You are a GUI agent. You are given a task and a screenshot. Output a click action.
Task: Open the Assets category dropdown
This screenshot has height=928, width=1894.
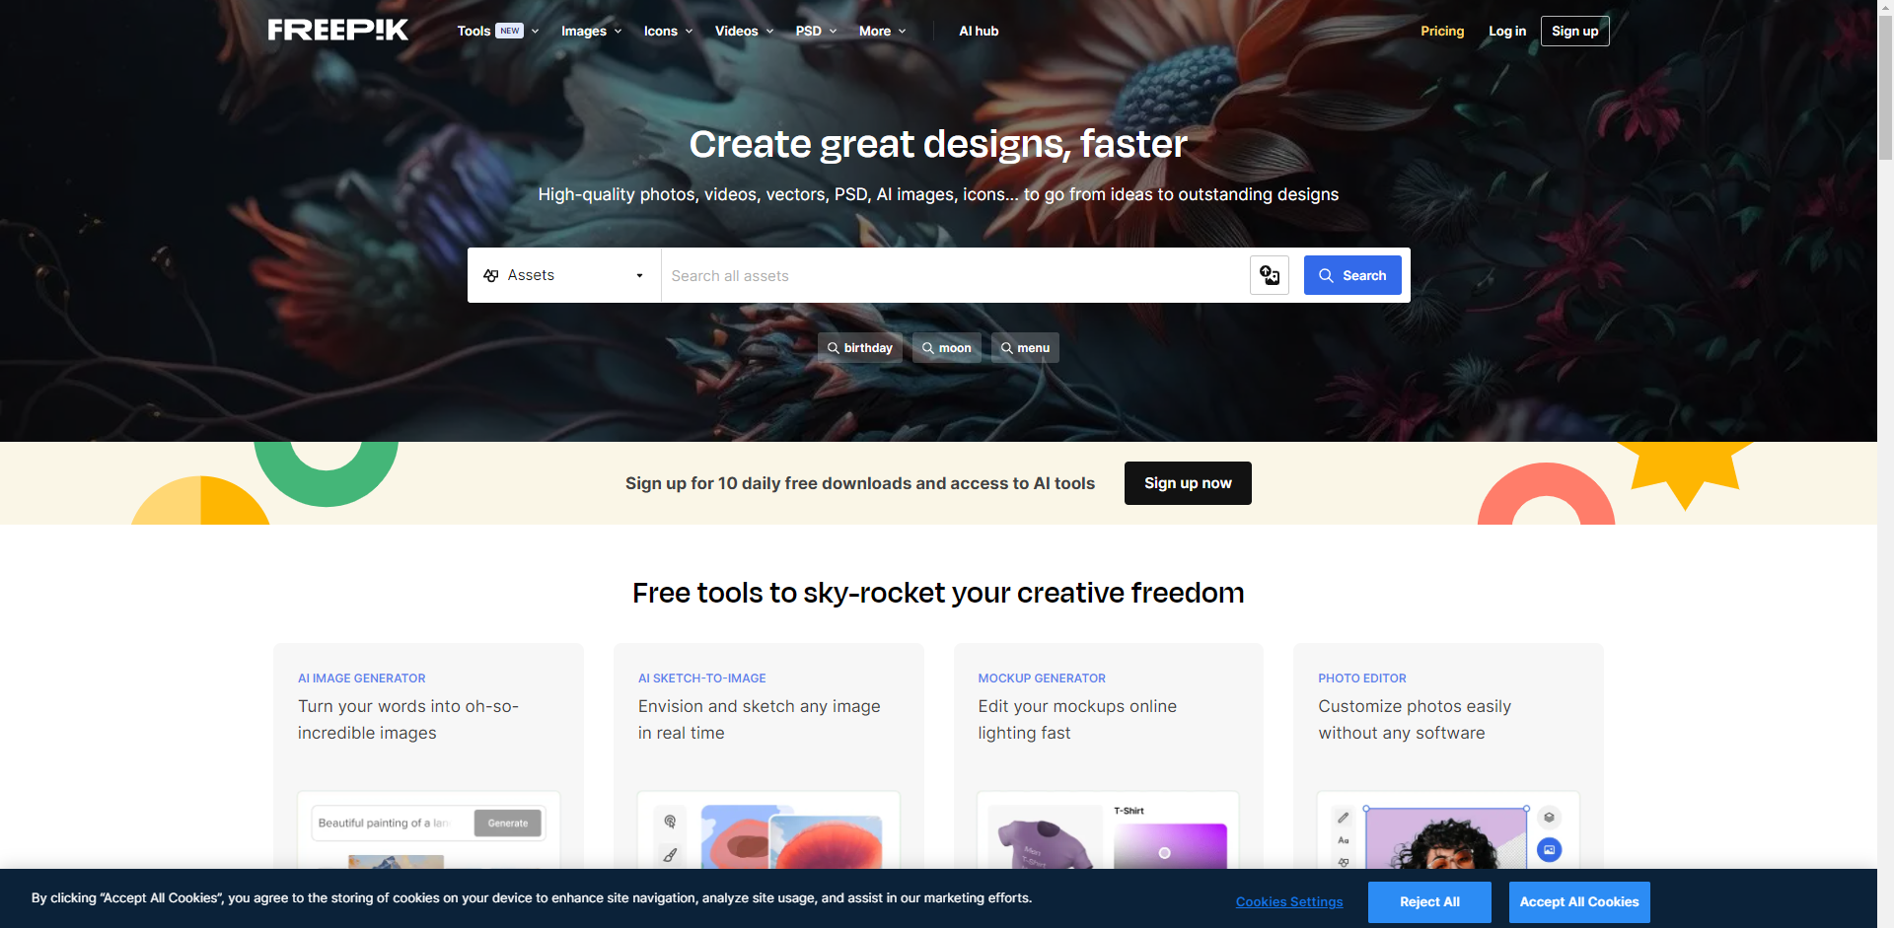[563, 275]
